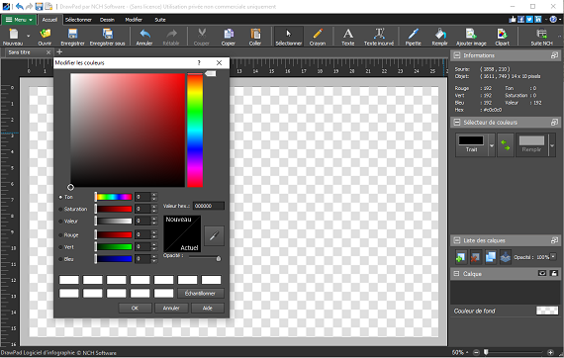Click Ajouter image toolbar icon

pos(471,37)
